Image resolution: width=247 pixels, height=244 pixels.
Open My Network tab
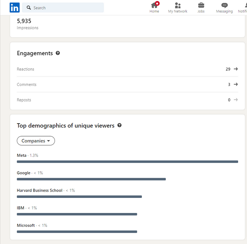pyautogui.click(x=177, y=7)
